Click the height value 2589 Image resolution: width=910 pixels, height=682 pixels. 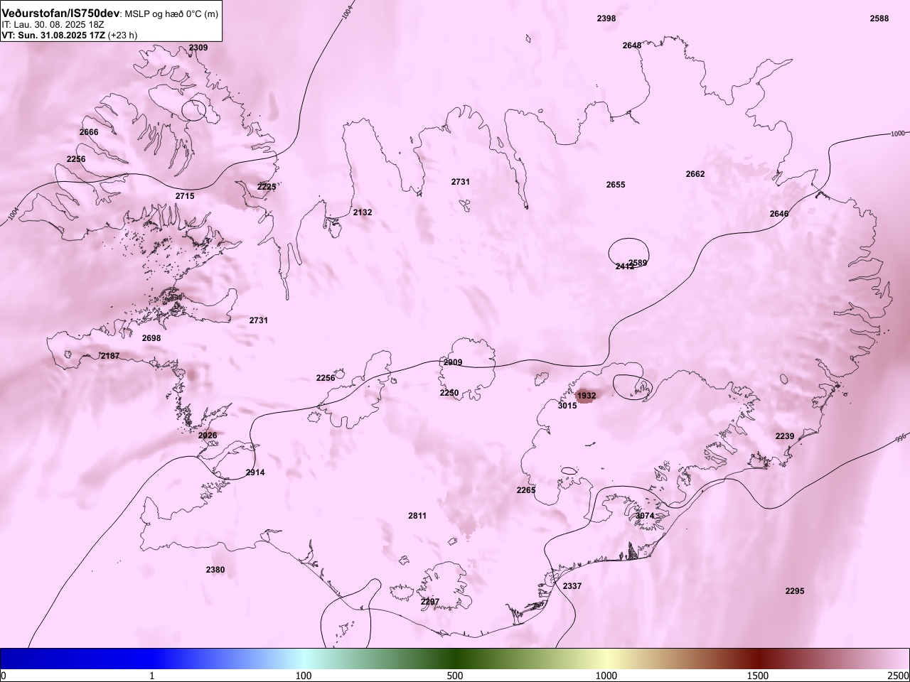click(x=638, y=263)
